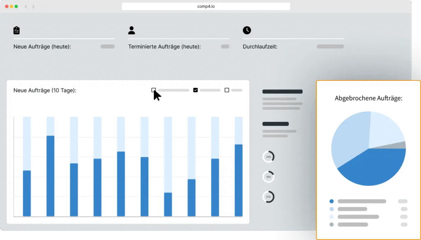
Task: Click the gray legend dot under pie chart
Action: 332,224
